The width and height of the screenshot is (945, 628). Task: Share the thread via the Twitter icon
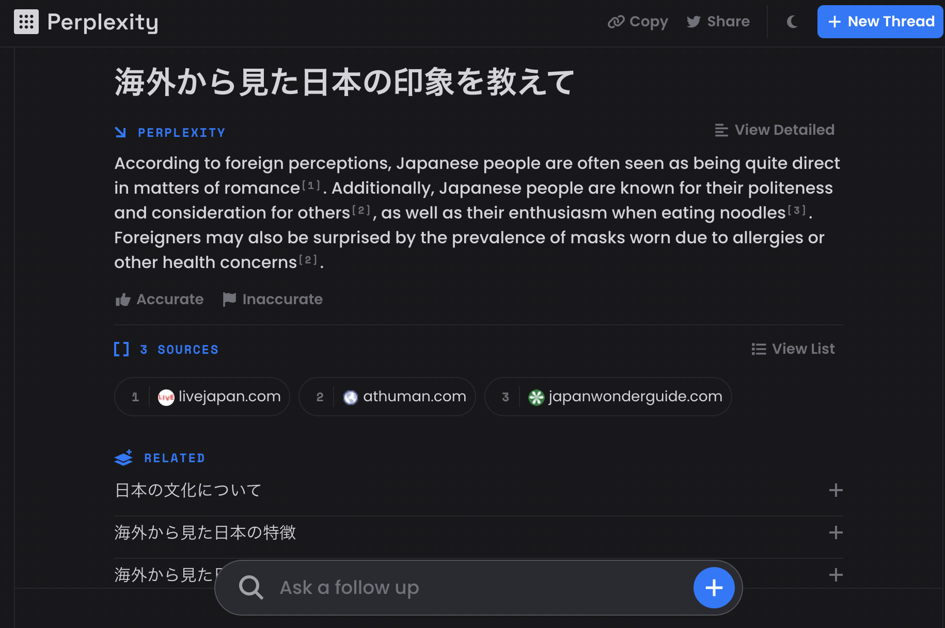695,22
